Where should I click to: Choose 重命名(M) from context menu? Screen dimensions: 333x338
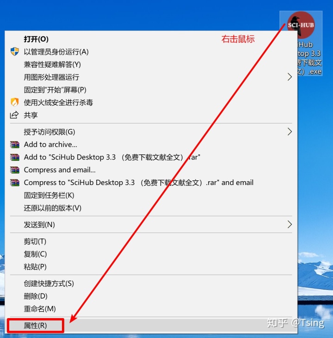click(151, 309)
